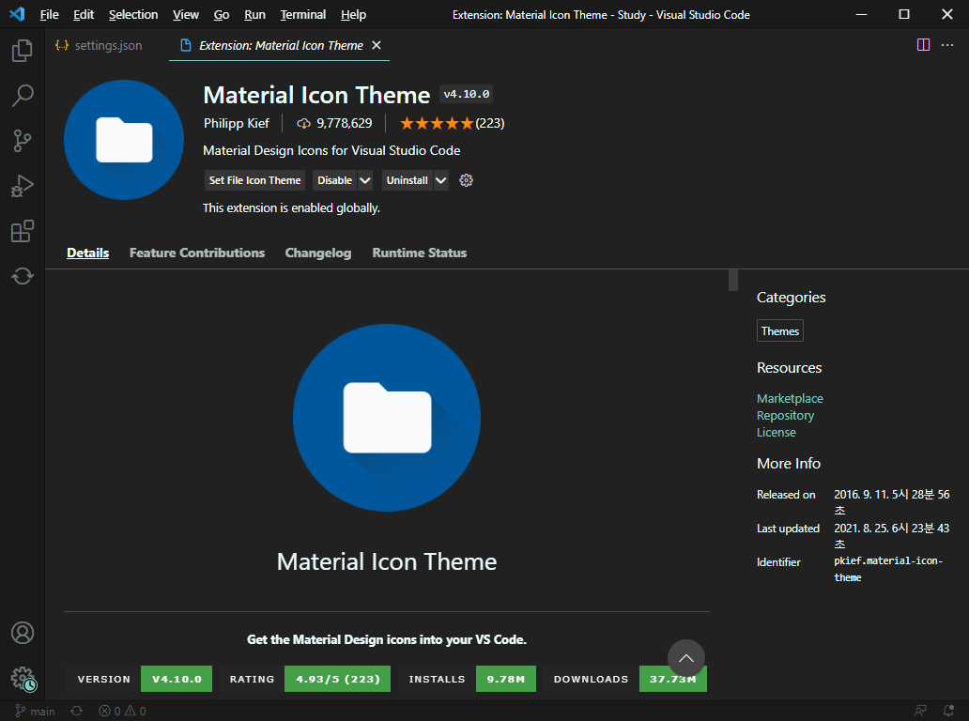This screenshot has height=721, width=969.
Task: Open the Selection menu
Action: click(133, 14)
